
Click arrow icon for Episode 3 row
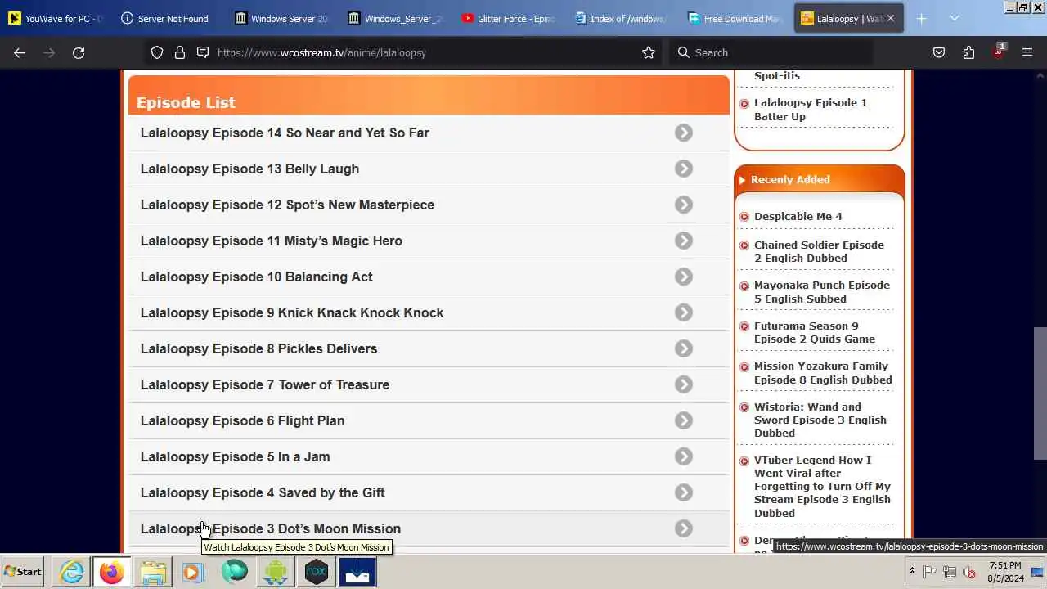click(684, 528)
